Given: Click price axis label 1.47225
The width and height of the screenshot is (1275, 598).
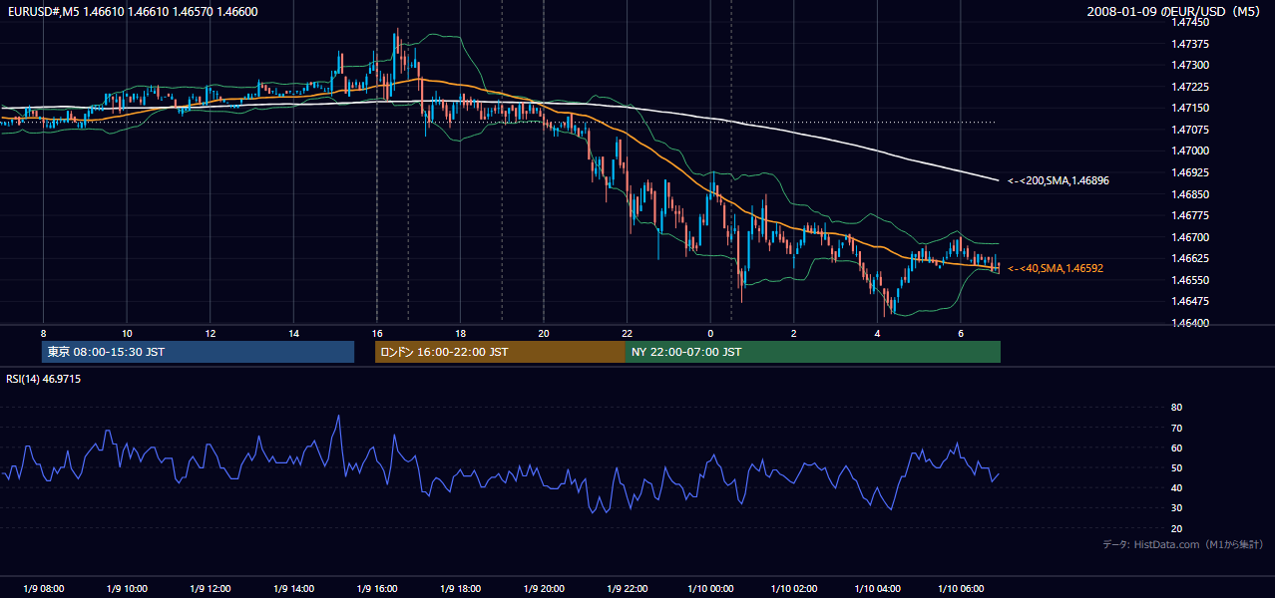Looking at the screenshot, I should 1190,87.
